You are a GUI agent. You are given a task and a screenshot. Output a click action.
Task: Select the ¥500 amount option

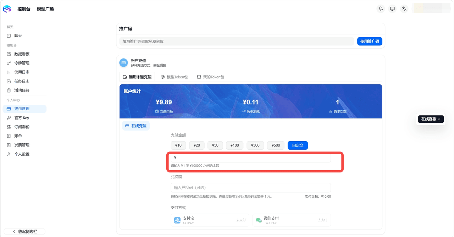(276, 145)
